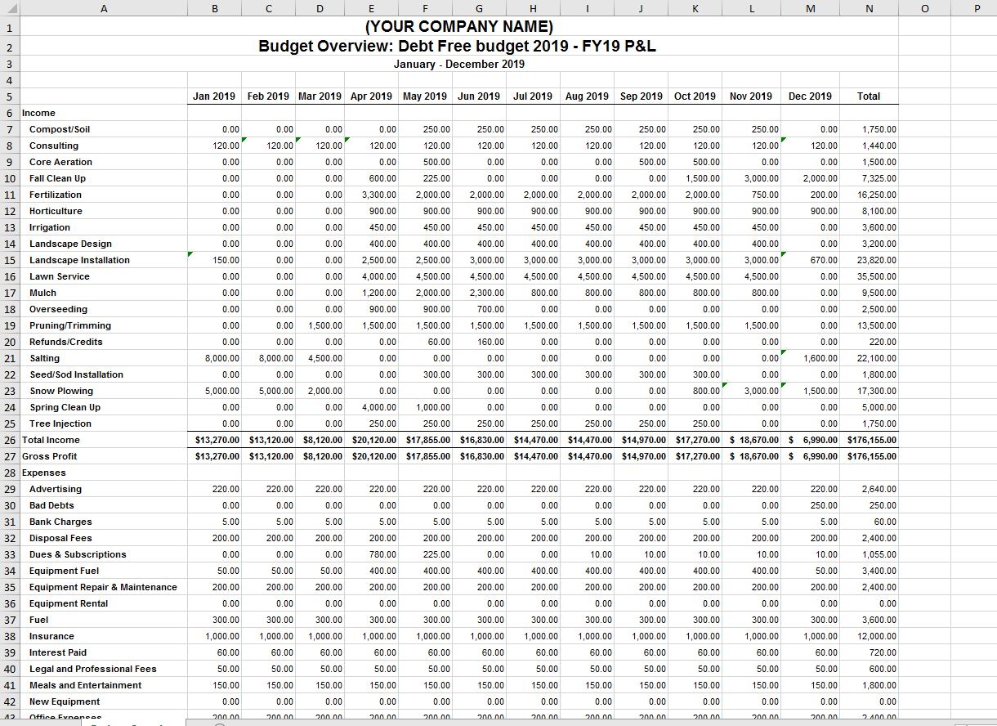Click the Equipment Repair & Maintenance label
The image size is (997, 726).
pyautogui.click(x=103, y=587)
